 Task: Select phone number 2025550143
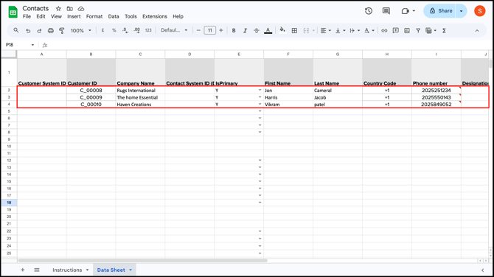pos(436,97)
